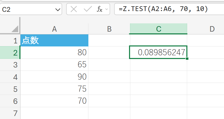
Task: Select column C header
Action: tap(158, 29)
